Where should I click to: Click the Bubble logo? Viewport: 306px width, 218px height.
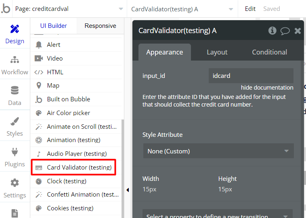click(x=6, y=9)
